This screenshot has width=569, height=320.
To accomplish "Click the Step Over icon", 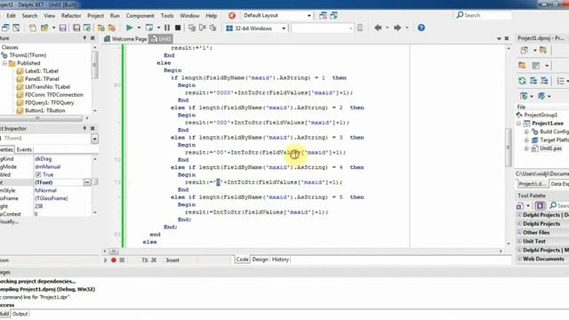I will [202, 28].
